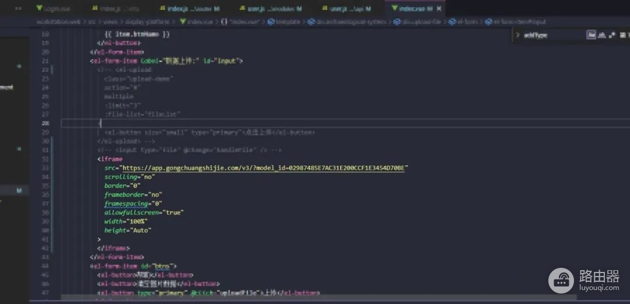
Task: Place cursor on frameborder="no" line
Action: click(x=133, y=195)
